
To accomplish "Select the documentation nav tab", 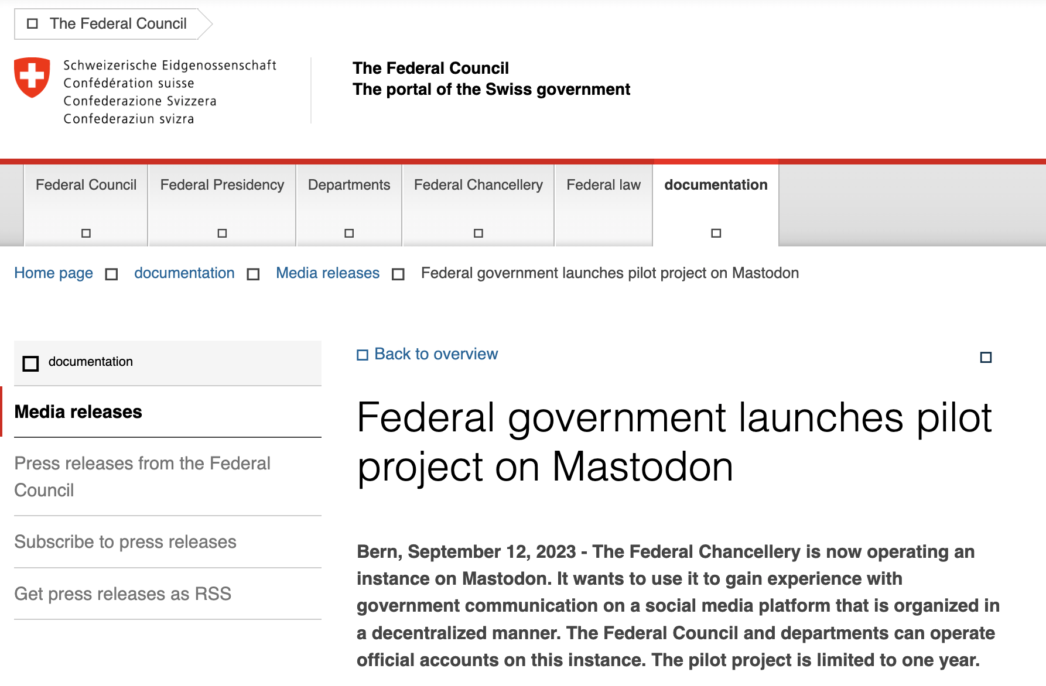I will [716, 205].
